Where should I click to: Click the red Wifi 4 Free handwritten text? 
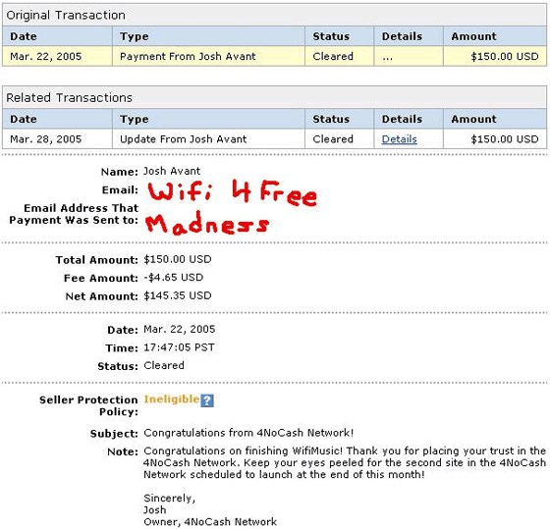[232, 192]
